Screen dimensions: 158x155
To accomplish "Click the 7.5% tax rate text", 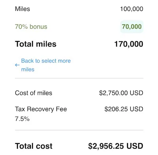I will [22, 119].
